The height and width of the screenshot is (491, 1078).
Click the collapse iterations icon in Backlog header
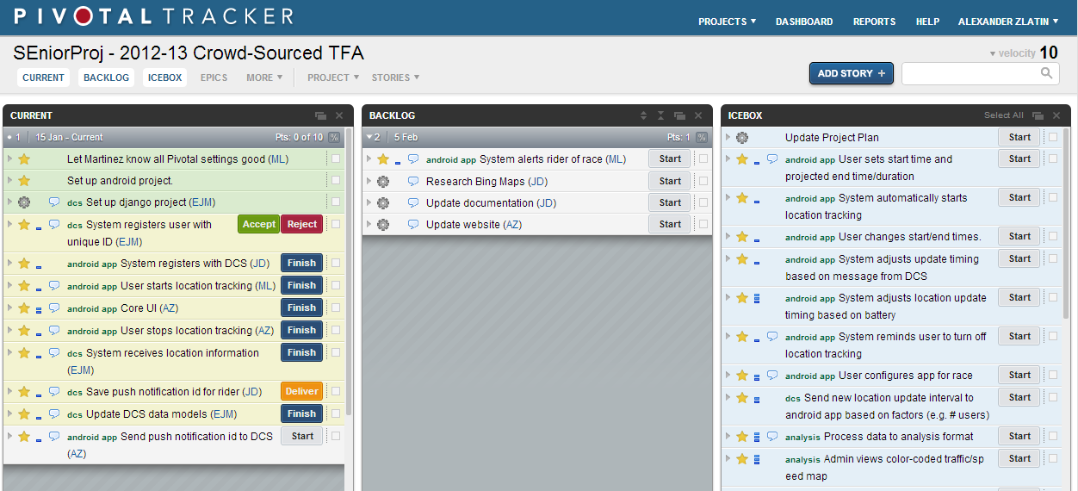pos(660,115)
